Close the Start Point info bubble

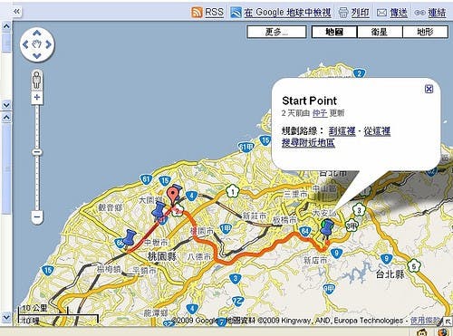pos(429,89)
